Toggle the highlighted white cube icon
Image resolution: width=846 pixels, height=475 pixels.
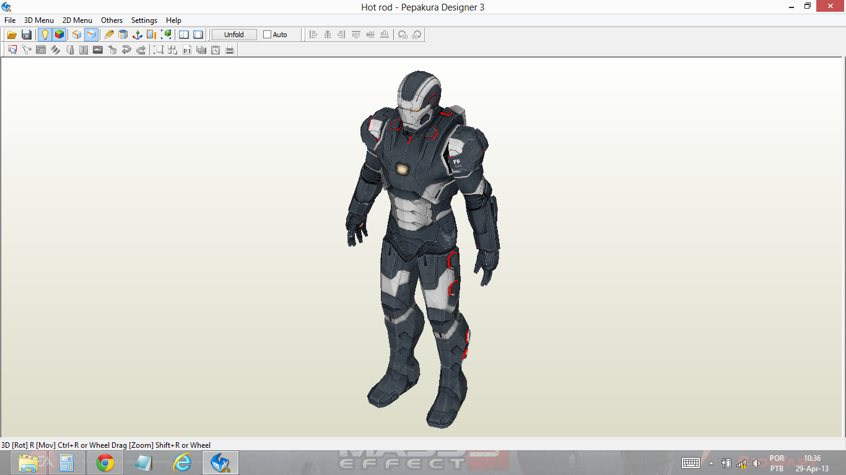tap(92, 35)
